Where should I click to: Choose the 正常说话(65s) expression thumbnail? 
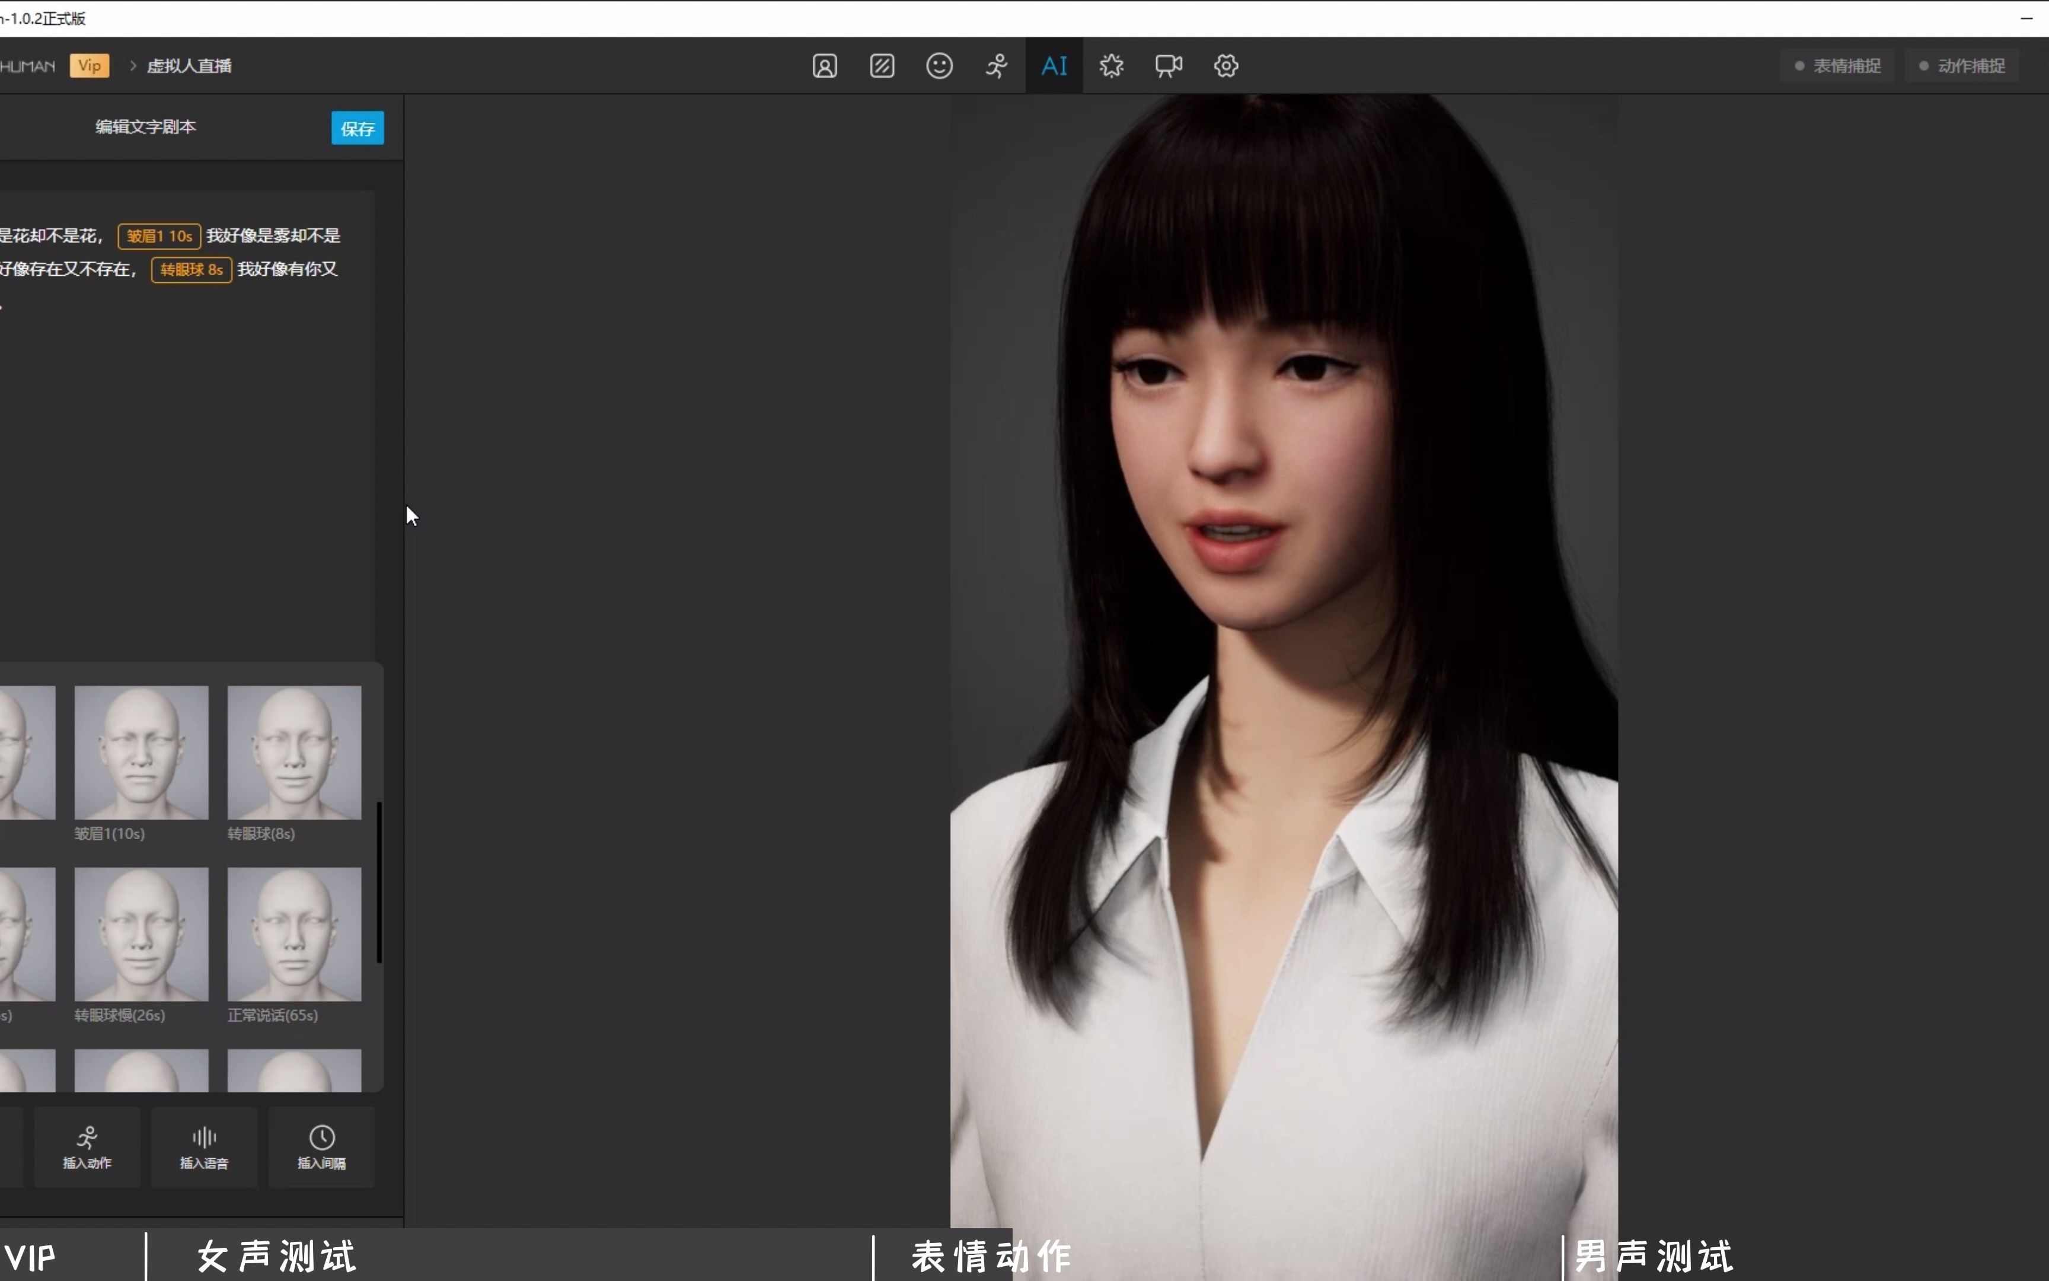[x=294, y=933]
